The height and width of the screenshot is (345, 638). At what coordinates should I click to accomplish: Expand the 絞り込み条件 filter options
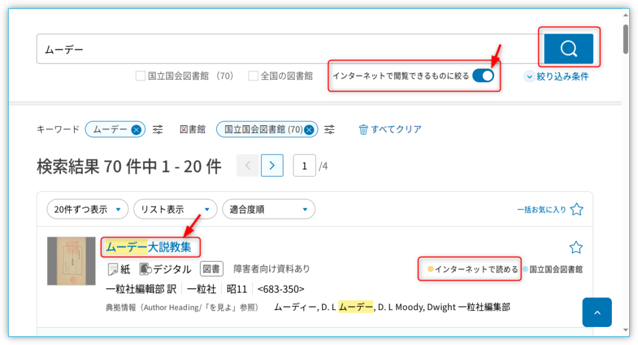556,77
